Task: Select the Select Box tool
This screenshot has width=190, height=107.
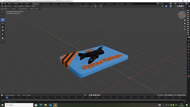Action: point(3,12)
